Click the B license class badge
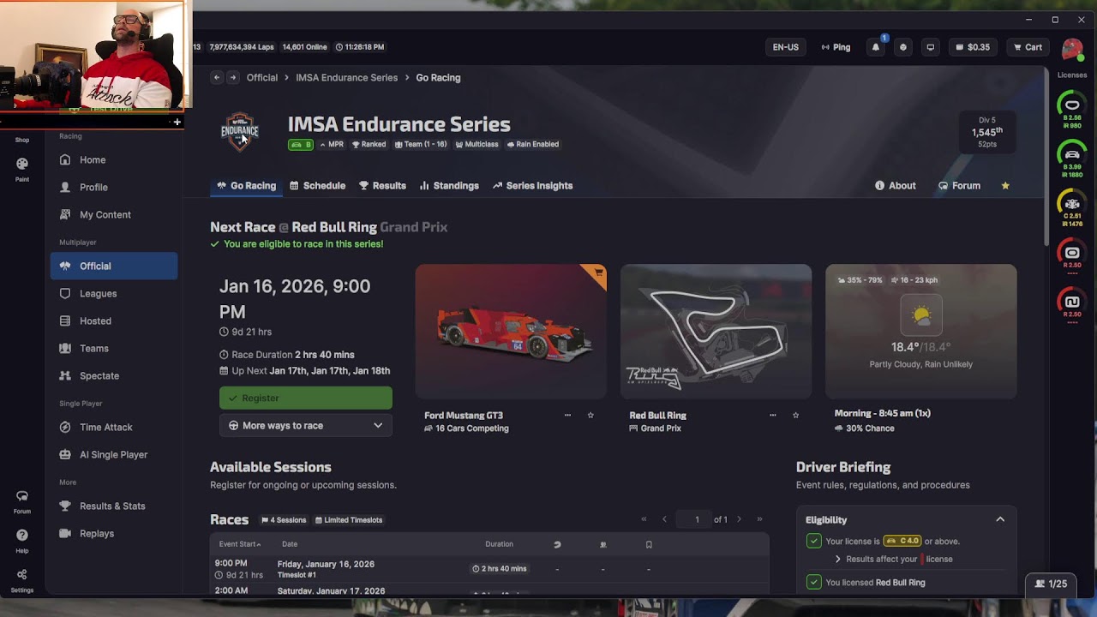This screenshot has width=1097, height=617. coord(301,144)
